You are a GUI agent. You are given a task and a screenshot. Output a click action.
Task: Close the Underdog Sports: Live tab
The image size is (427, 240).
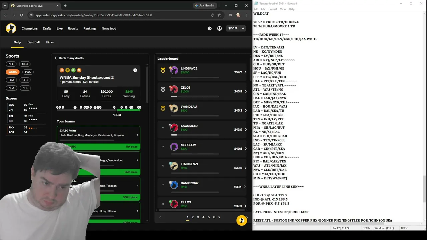pos(57,6)
